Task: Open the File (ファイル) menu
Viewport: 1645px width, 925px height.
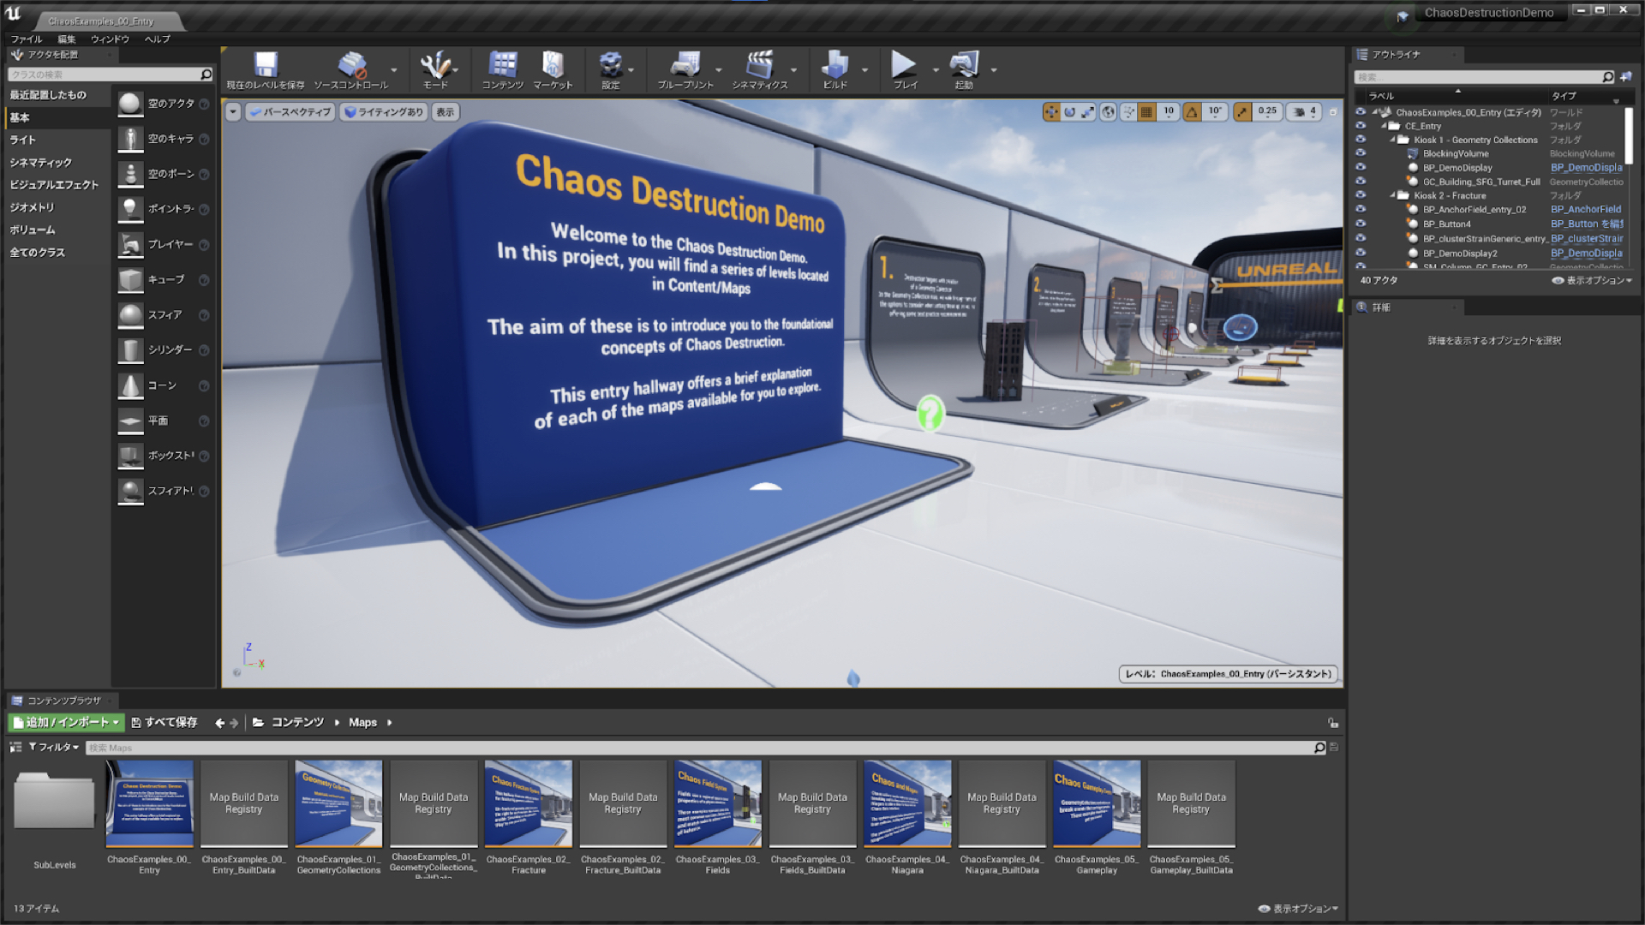Action: (27, 39)
